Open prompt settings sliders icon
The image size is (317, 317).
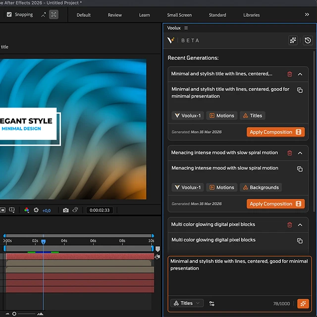point(212,304)
